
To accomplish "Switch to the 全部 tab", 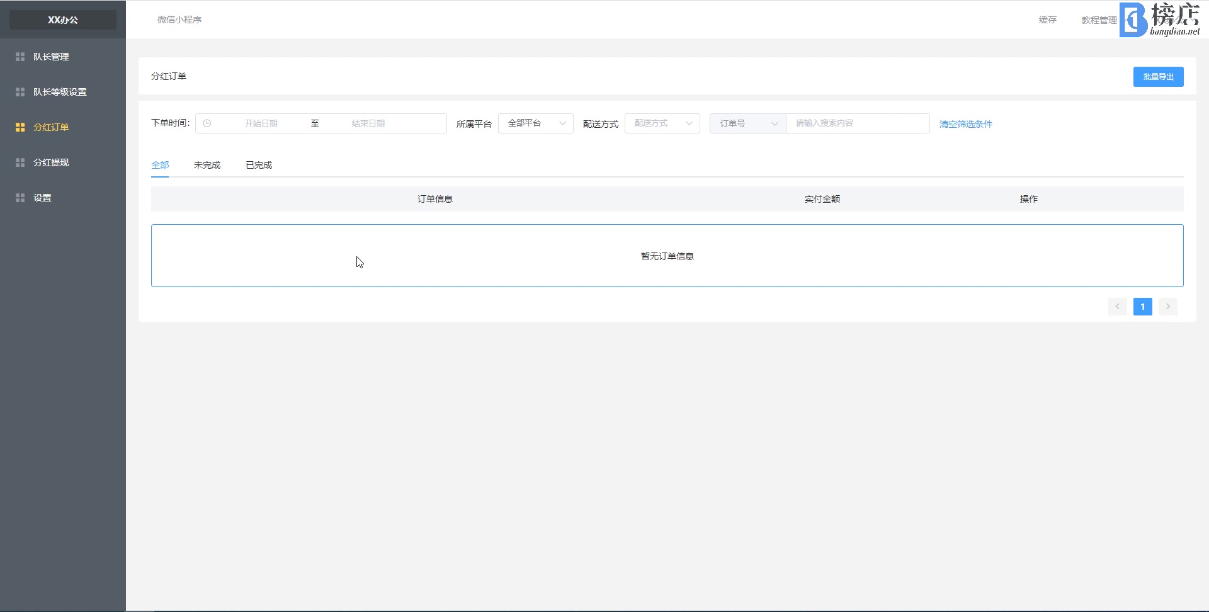I will point(160,165).
